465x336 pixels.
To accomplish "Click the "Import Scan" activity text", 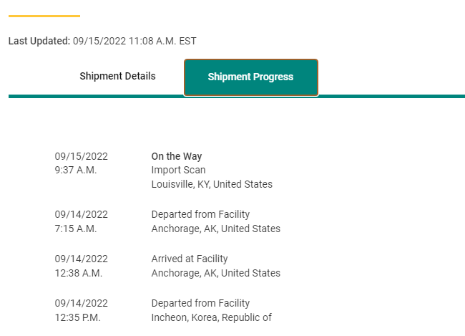I will pos(178,170).
